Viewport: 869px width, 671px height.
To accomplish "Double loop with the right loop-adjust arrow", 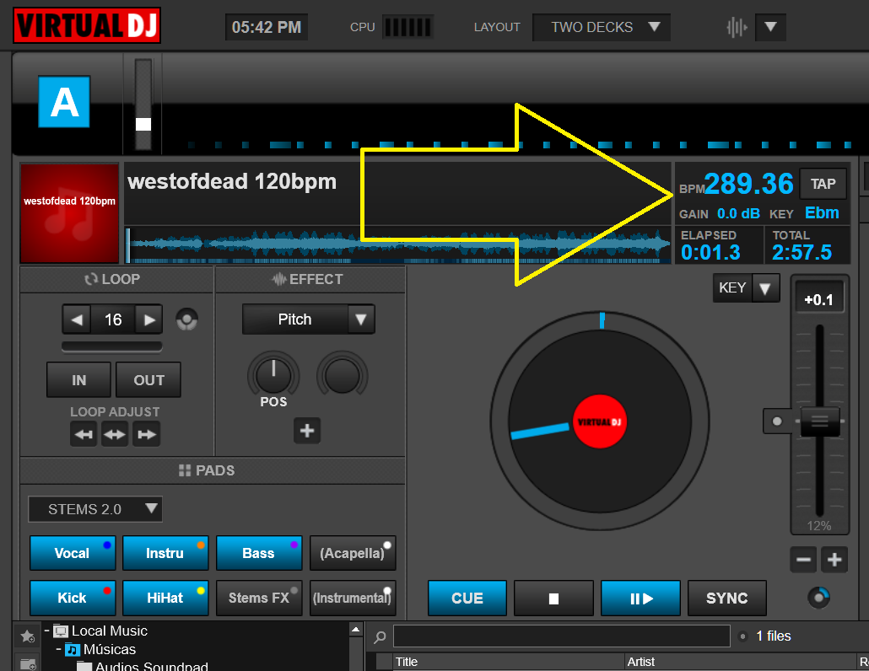I will [146, 434].
